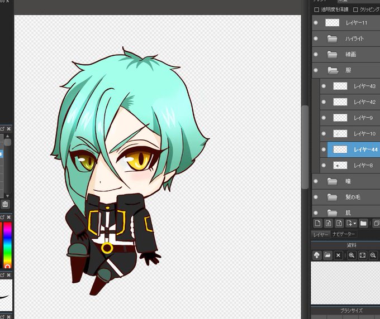Viewport: 380px width, 319px height.
Task: Close the brush list panel above trash
Action: [9, 129]
